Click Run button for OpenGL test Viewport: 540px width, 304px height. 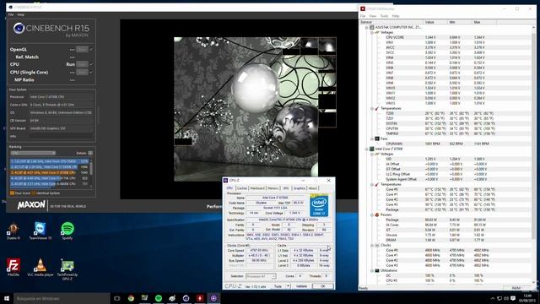pos(82,49)
